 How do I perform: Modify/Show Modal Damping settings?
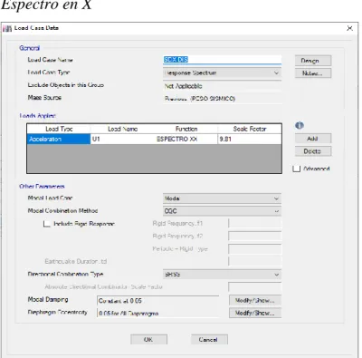point(255,300)
